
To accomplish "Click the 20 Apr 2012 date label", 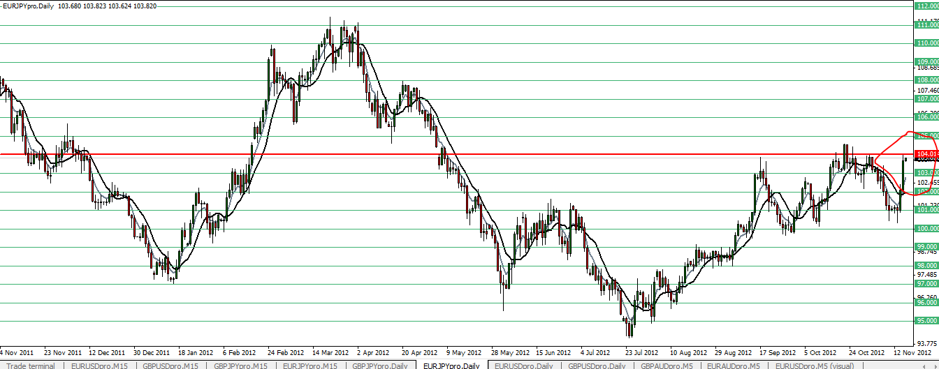I will 420,352.
